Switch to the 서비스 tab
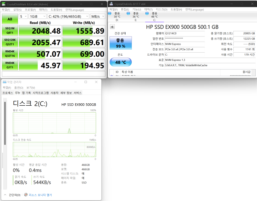257x201 pixels. coord(77,93)
